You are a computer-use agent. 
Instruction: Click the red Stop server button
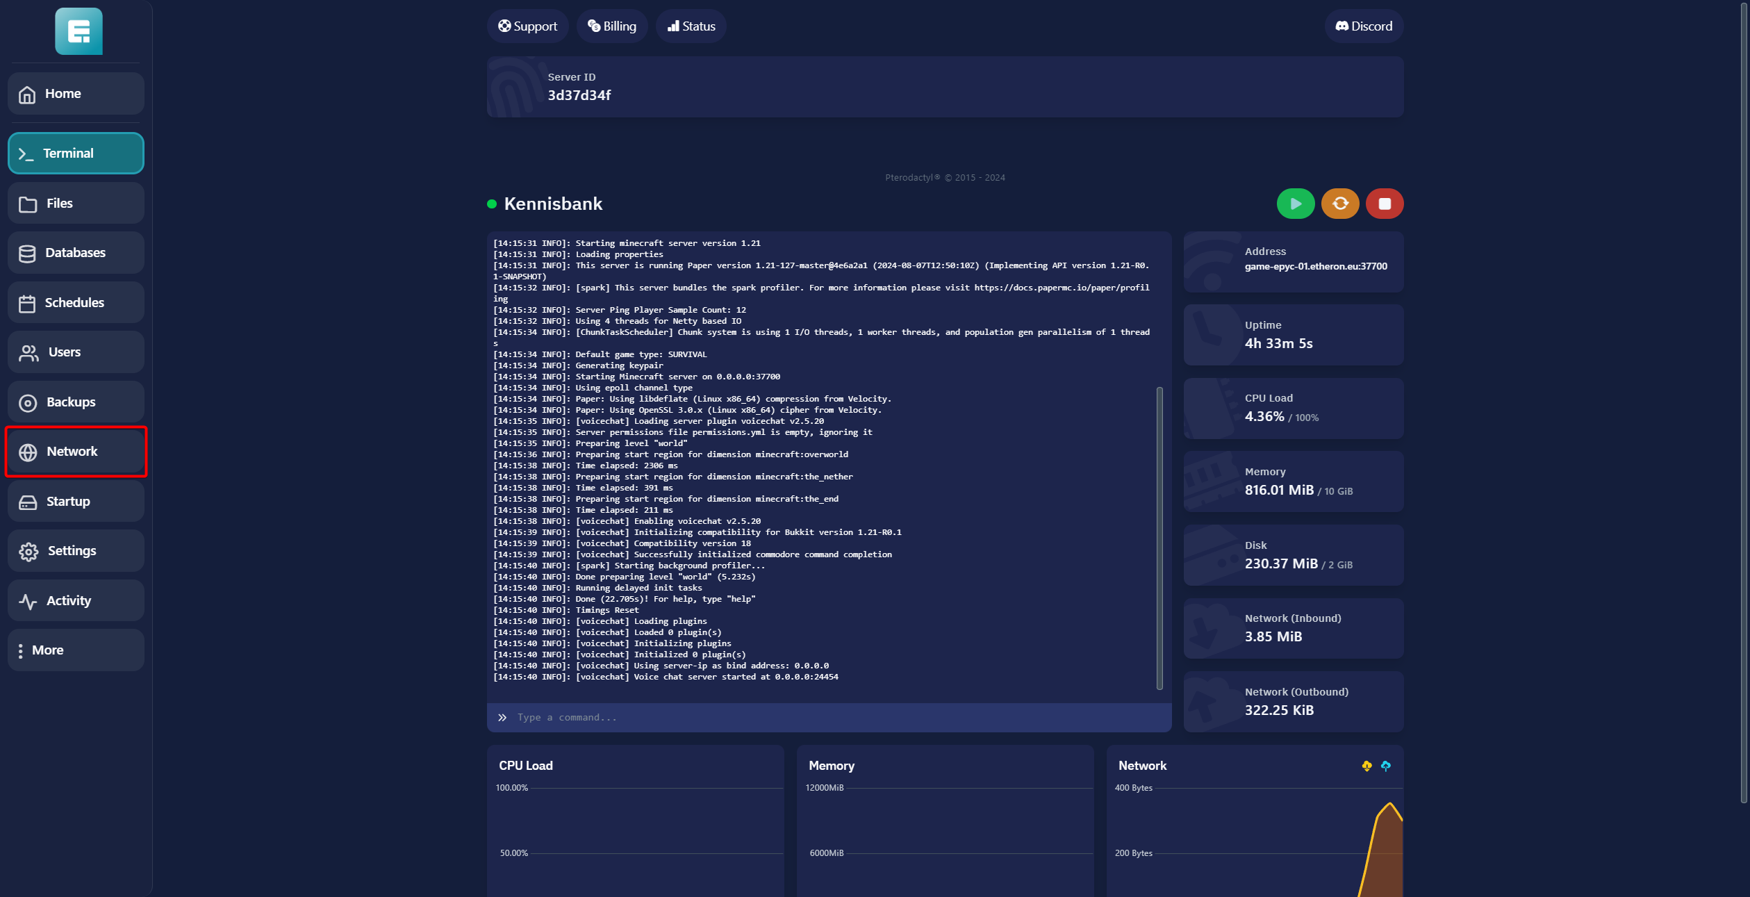click(1384, 204)
